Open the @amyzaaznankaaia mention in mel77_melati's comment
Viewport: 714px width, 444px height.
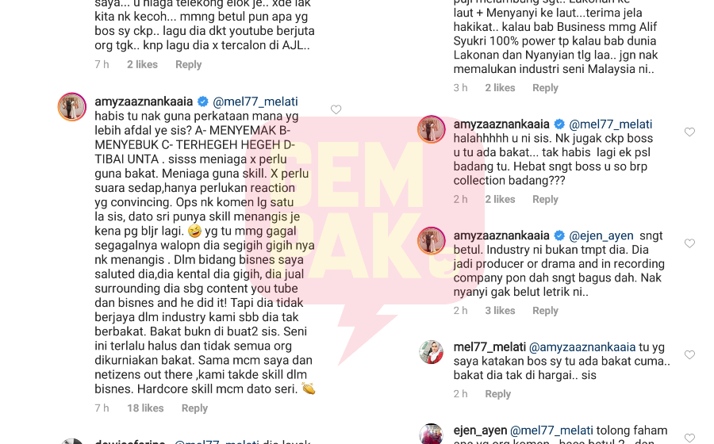point(582,347)
